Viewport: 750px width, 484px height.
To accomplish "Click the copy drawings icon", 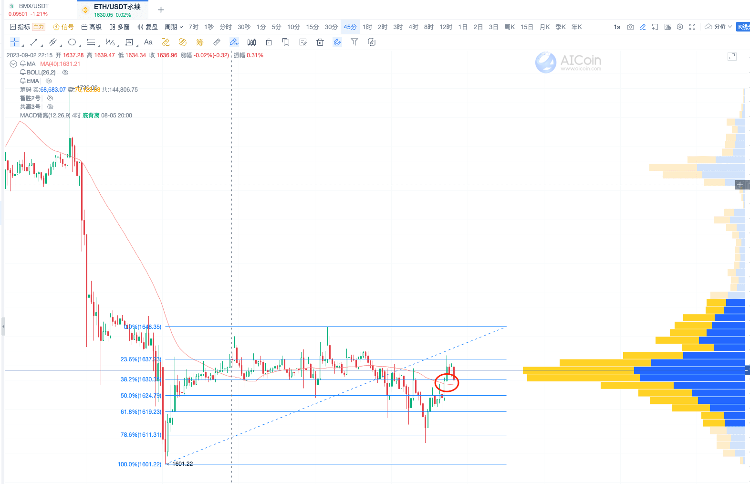I will tap(286, 42).
